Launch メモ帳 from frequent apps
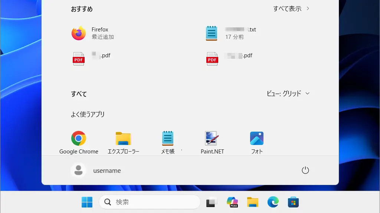This screenshot has height=213, width=380. click(167, 139)
